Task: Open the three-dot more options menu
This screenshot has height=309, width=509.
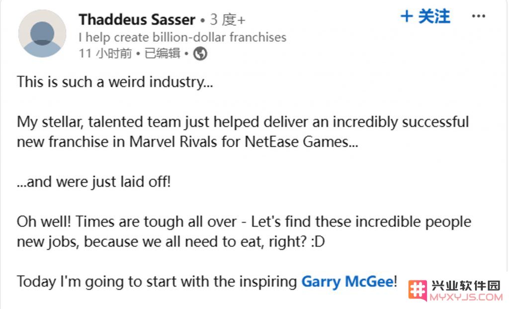Action: [x=479, y=16]
